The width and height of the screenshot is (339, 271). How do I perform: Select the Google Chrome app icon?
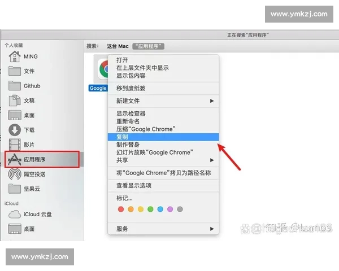[x=103, y=69]
